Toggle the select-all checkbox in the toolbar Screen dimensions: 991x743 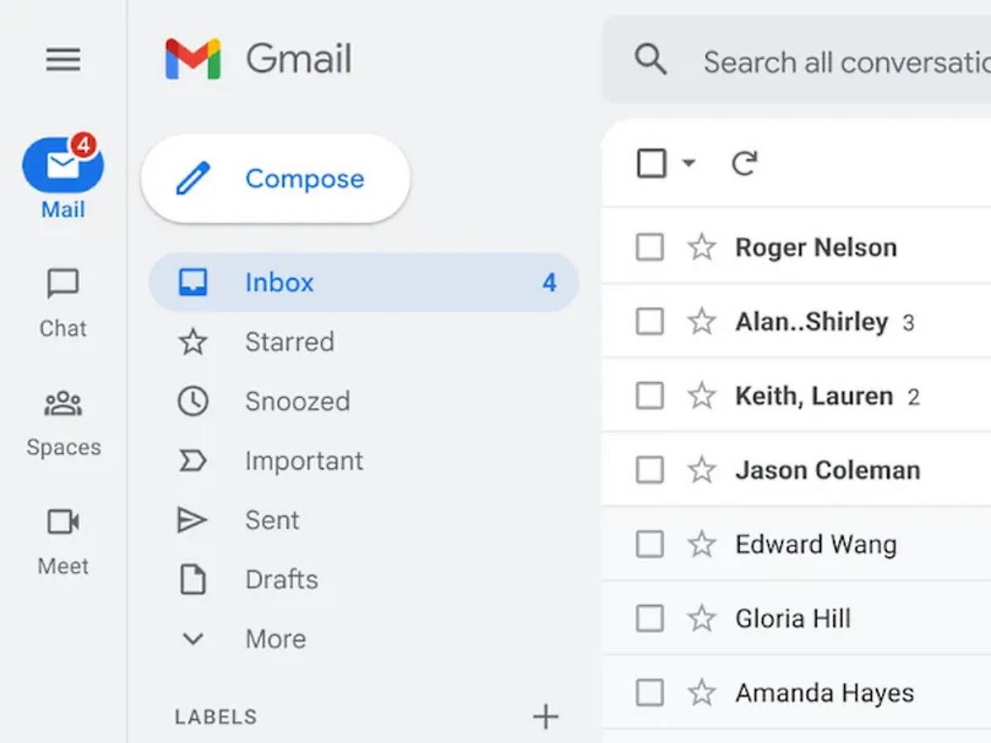(x=652, y=163)
